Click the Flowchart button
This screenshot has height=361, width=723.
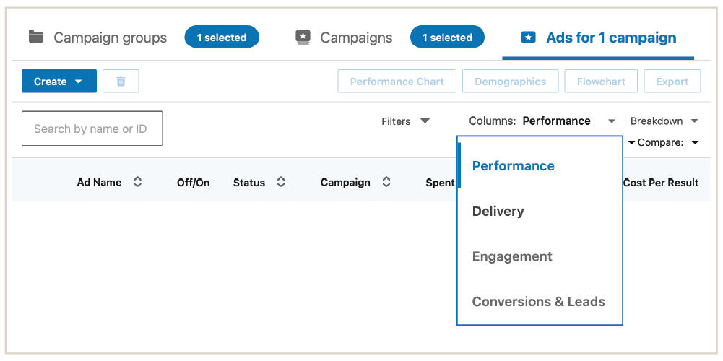pos(601,81)
